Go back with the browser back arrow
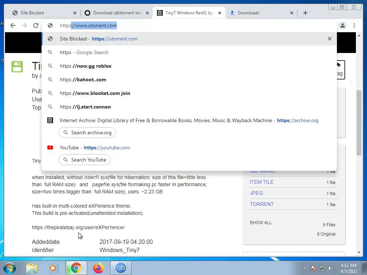Image resolution: width=367 pixels, height=275 pixels. click(13, 25)
